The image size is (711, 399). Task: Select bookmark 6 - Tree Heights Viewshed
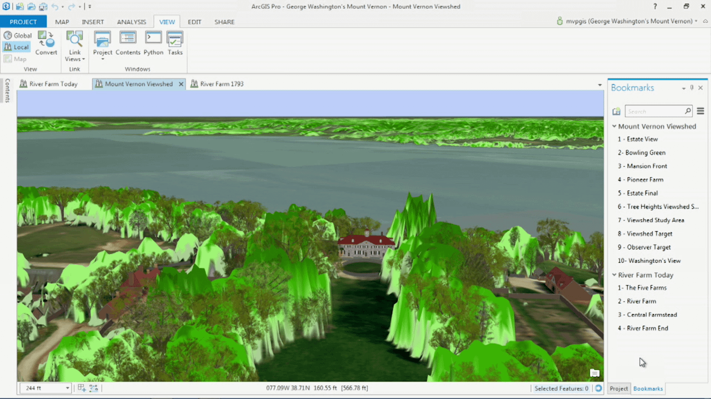click(x=658, y=207)
